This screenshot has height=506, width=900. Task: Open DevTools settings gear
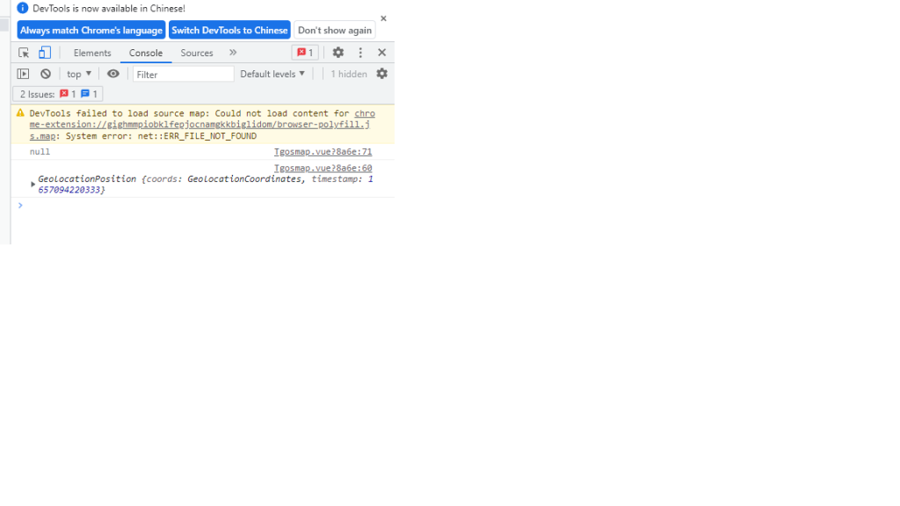coord(338,52)
